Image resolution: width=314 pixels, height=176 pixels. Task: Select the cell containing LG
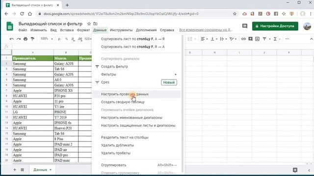click(x=33, y=112)
